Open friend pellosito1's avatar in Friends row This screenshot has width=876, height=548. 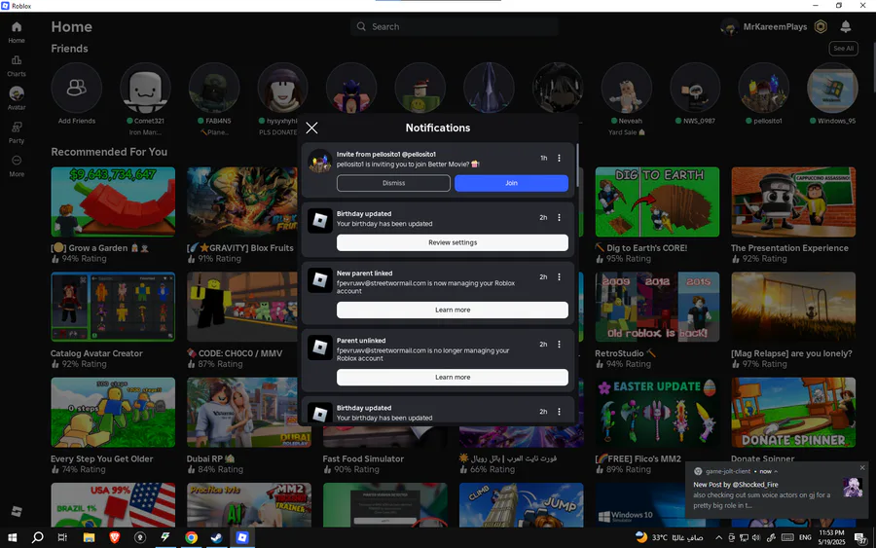[x=764, y=88]
